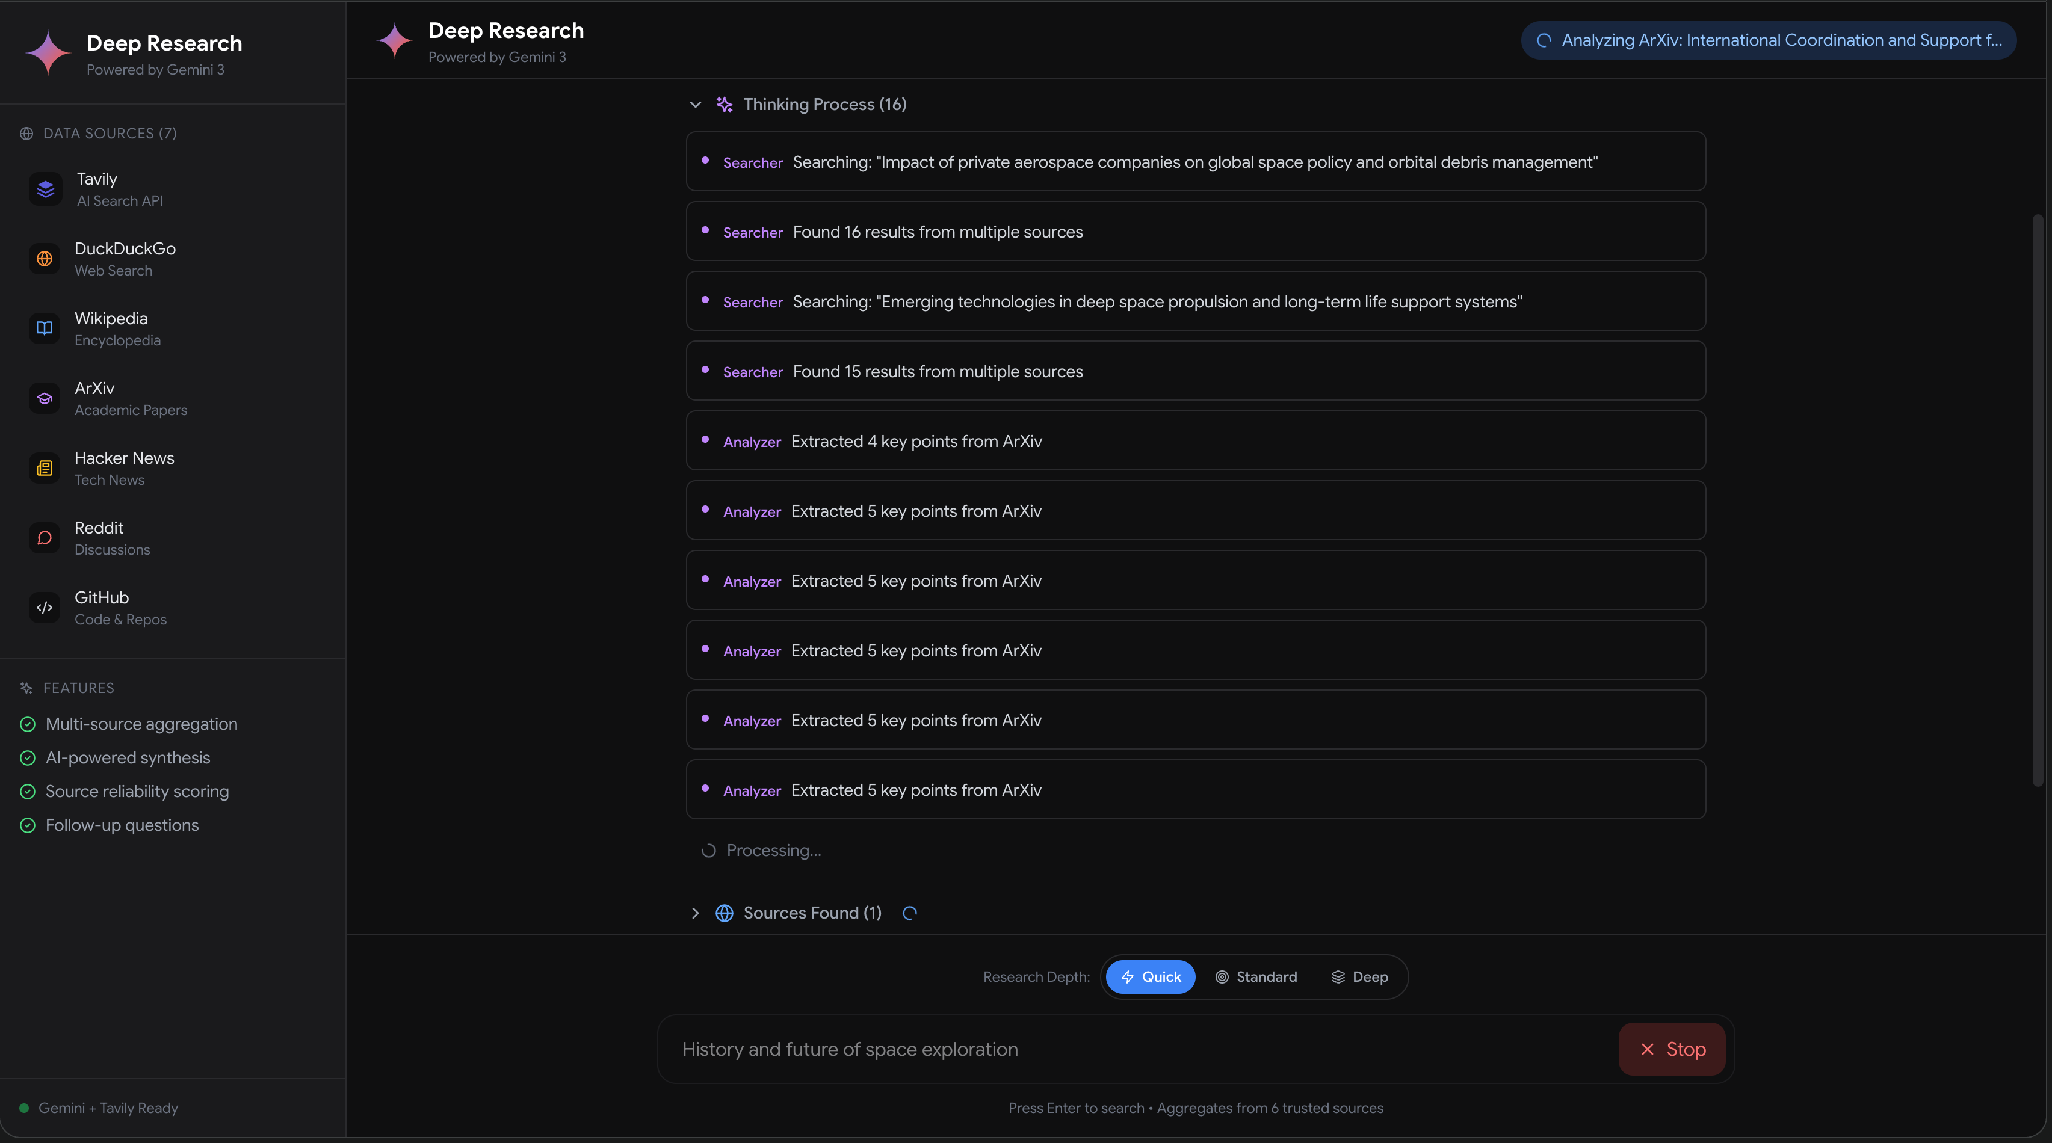
Task: Select Standard research depth
Action: coord(1256,976)
